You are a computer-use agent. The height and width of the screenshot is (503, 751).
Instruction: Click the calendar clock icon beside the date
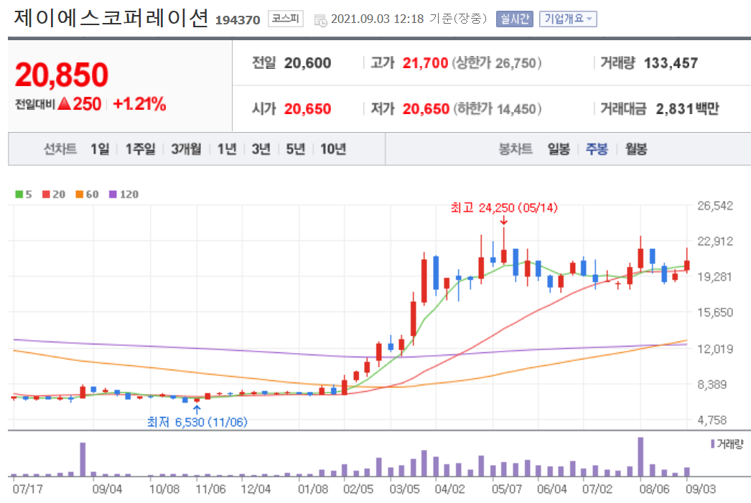click(320, 20)
